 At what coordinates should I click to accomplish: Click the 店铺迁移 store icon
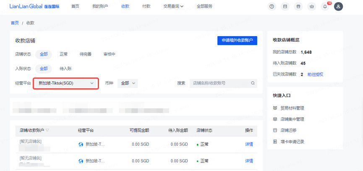(275, 130)
